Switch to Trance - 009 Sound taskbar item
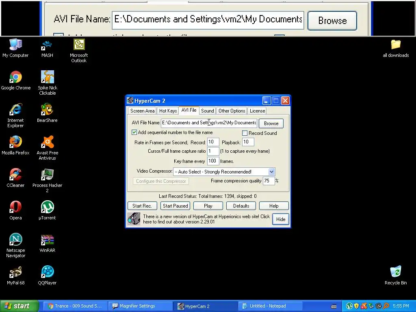416x312 pixels. pyautogui.click(x=75, y=306)
